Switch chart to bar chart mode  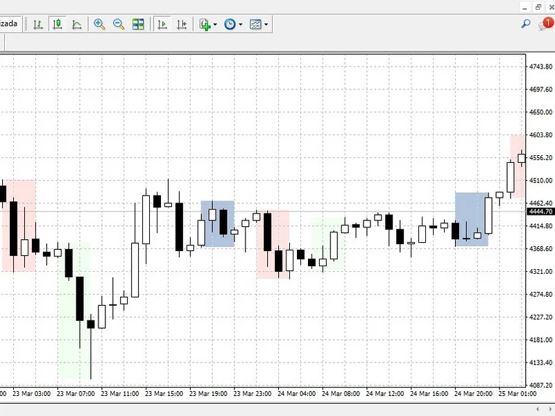[x=38, y=24]
